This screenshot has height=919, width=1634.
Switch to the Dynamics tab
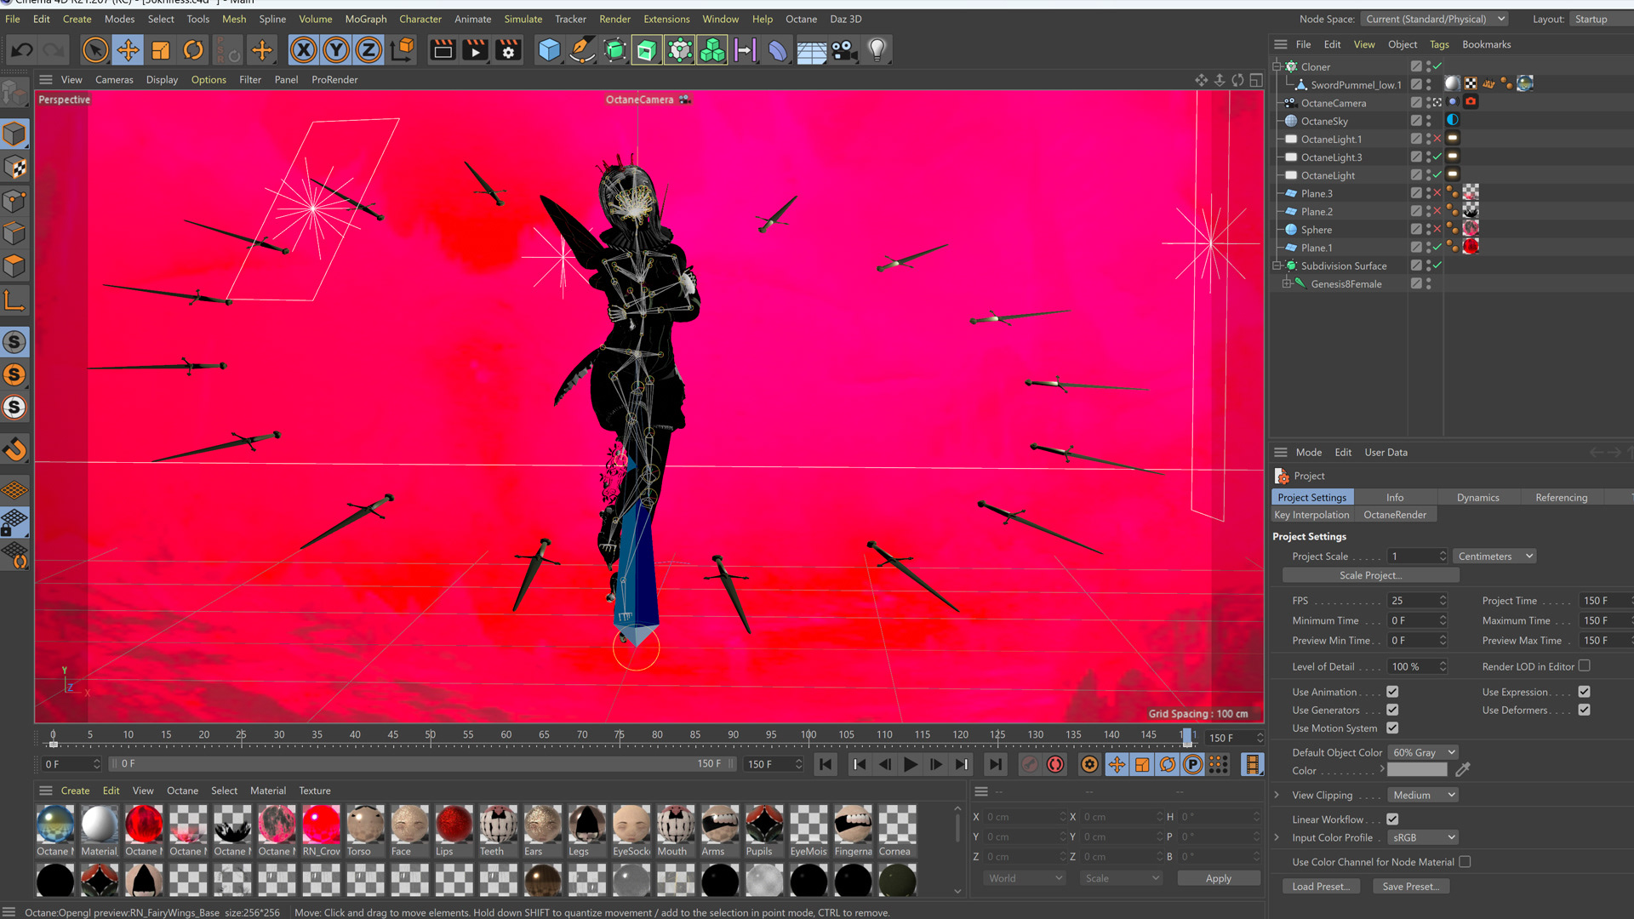(1477, 498)
